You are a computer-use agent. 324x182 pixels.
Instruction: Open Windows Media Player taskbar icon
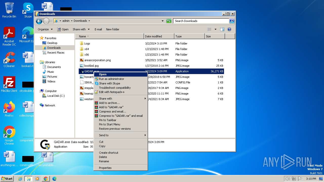tap(37, 179)
